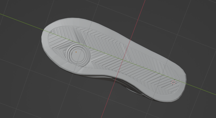Click the orange object origin dot
This screenshot has width=216, height=118.
[76, 52]
